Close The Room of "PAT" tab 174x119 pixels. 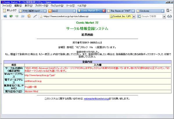click(133, 11)
